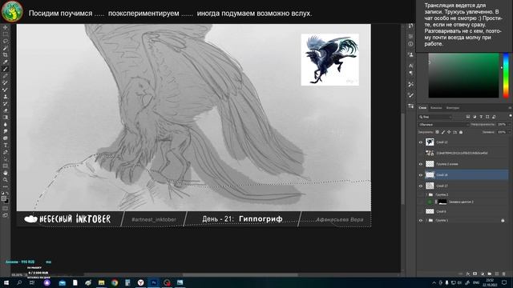Open the Windows Start menu
Screen dimensions: 513x288
coord(6,282)
